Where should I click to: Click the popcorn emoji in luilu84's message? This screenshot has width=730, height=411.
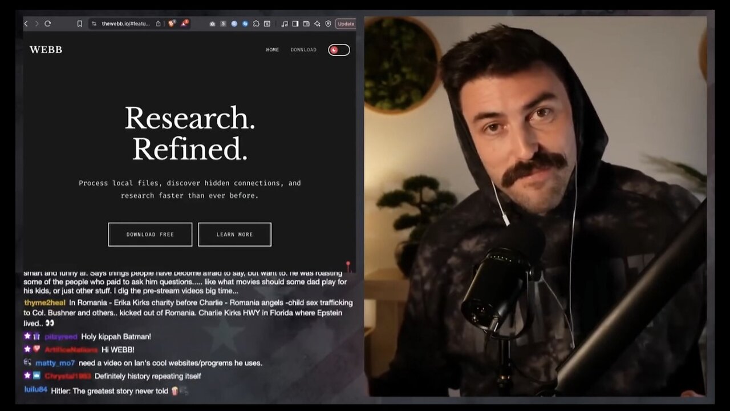pyautogui.click(x=175, y=391)
